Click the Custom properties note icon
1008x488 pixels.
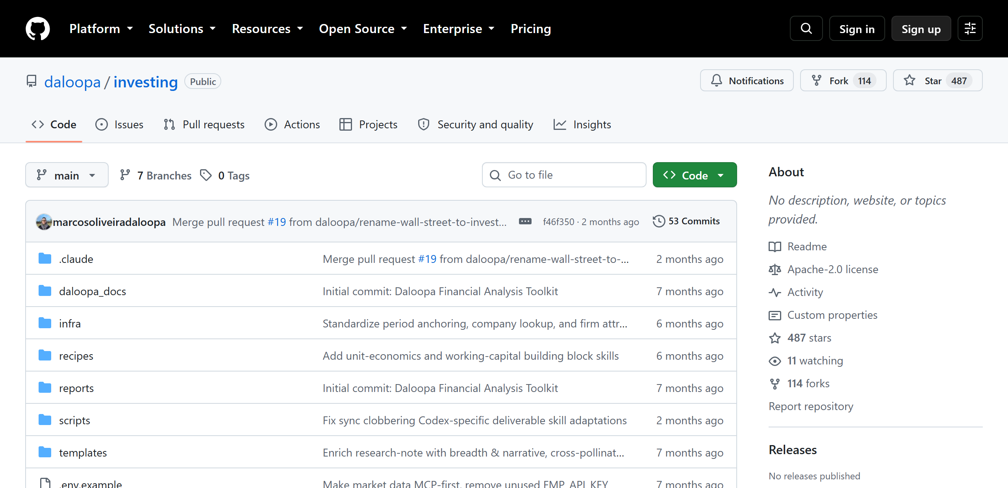point(775,315)
